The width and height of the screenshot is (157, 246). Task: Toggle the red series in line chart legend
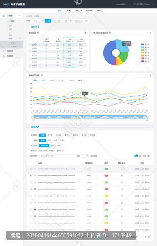(x=80, y=80)
